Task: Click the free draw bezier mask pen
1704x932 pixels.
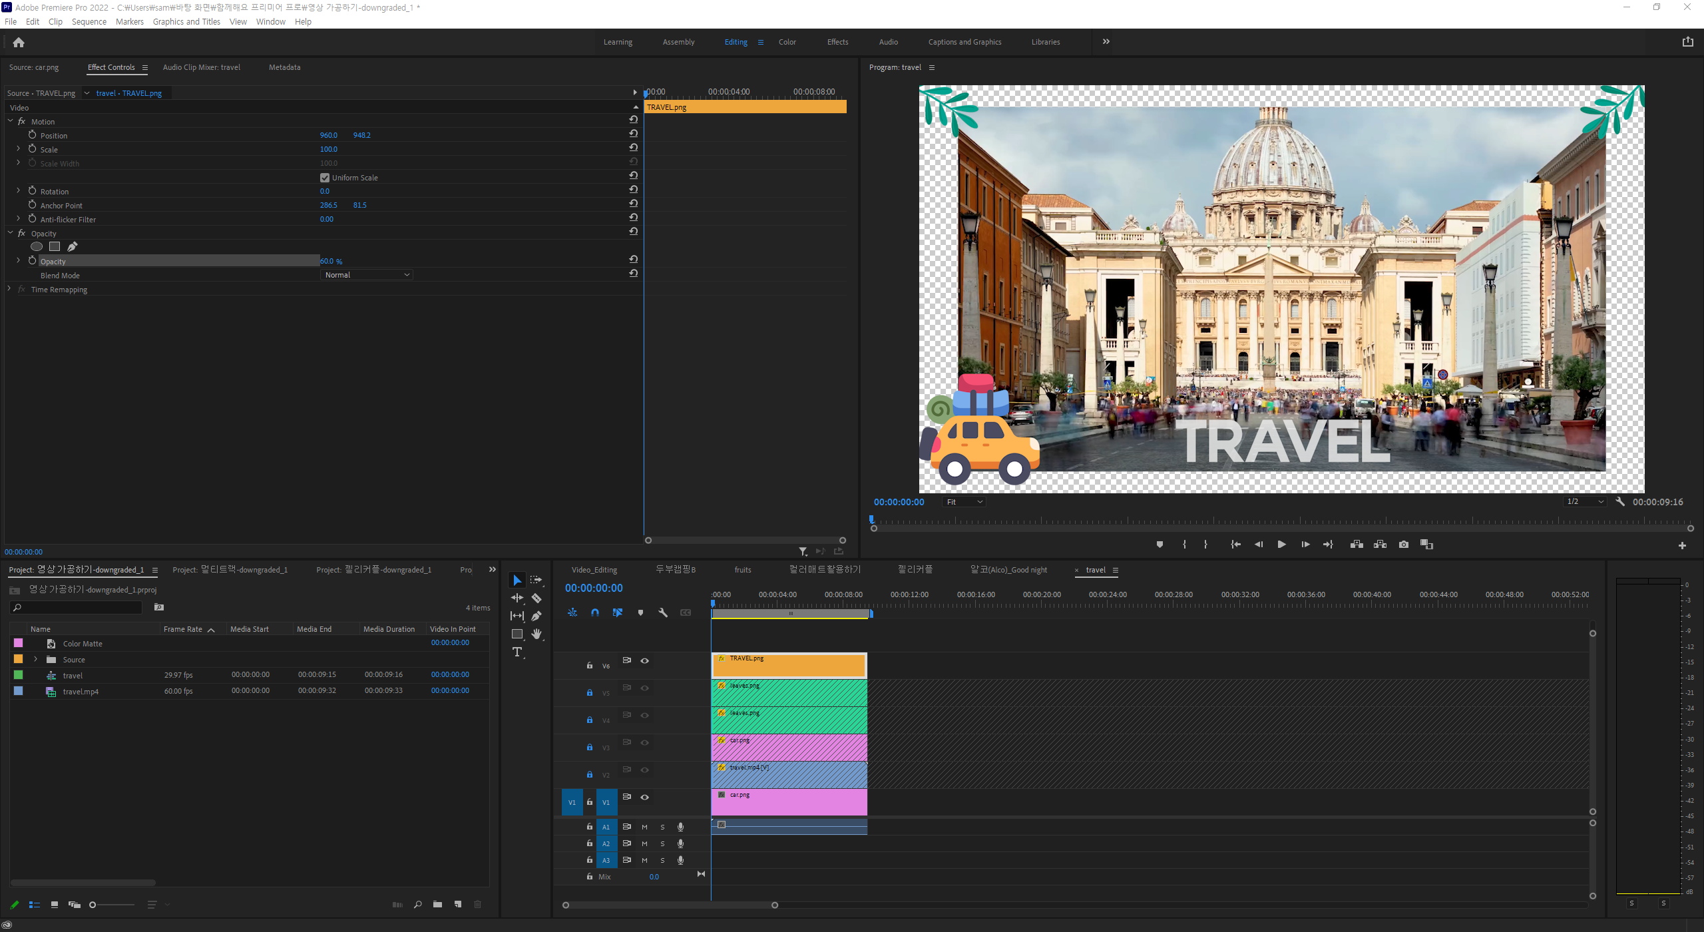Action: point(73,247)
